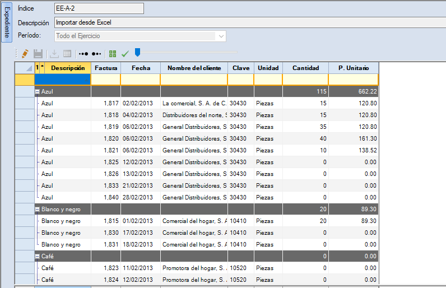Click the blue slider handle in toolbar

click(137, 53)
